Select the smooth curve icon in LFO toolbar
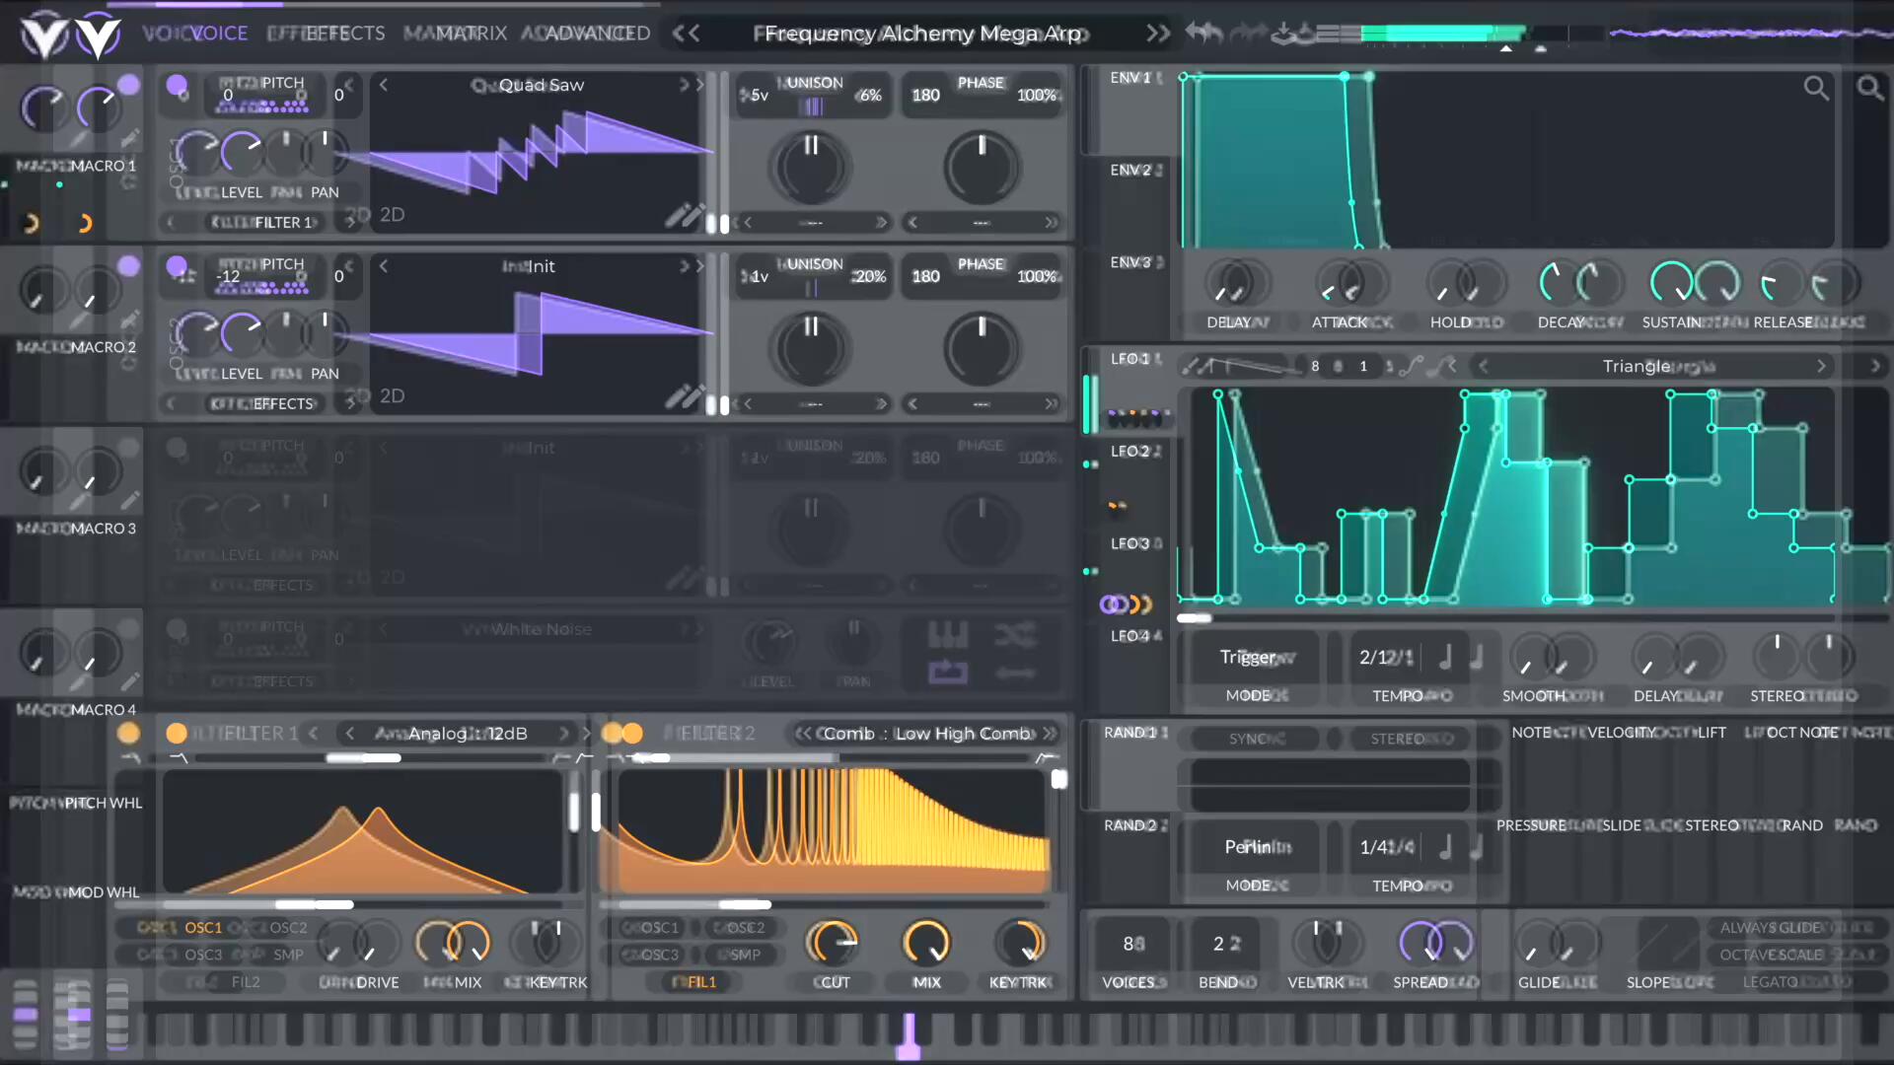The image size is (1894, 1065). pos(1412,367)
